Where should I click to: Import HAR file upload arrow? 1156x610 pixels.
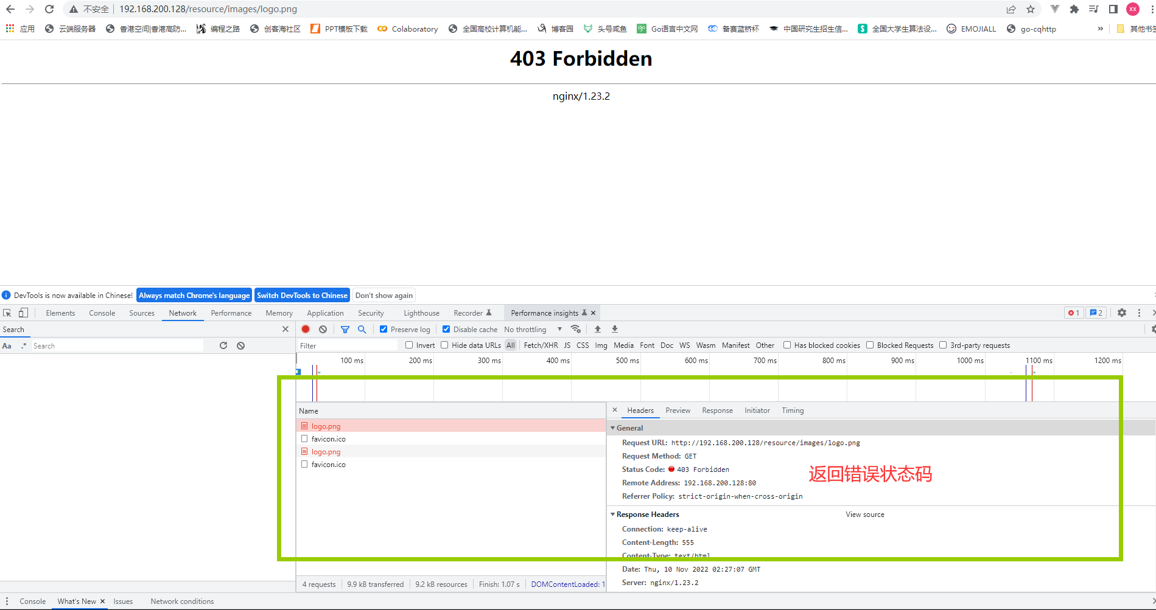598,329
